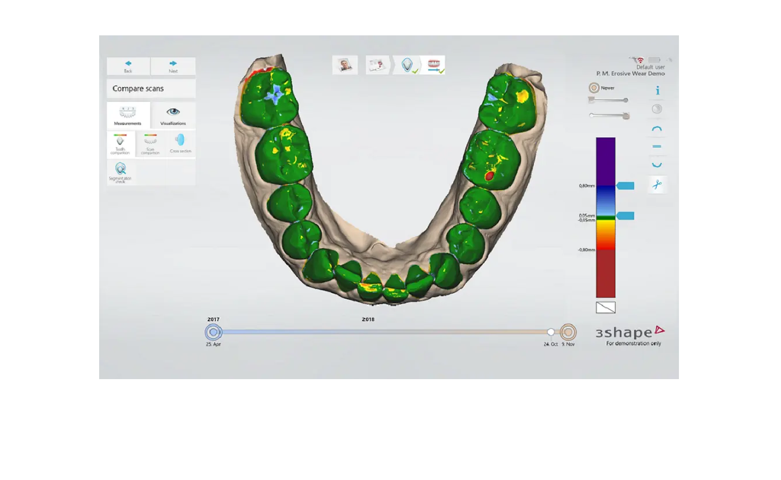Click the 0.80mm color scale handle
The width and height of the screenshot is (781, 480).
625,186
